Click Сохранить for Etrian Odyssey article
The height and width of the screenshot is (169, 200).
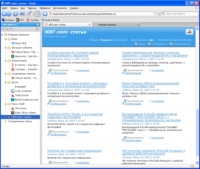tap(158, 101)
